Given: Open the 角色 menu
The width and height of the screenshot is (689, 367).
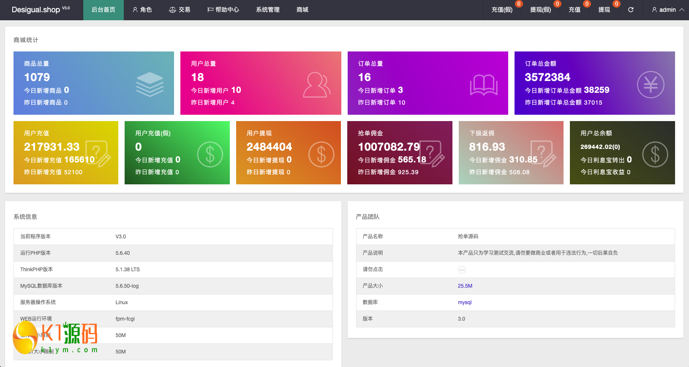Looking at the screenshot, I should [142, 10].
